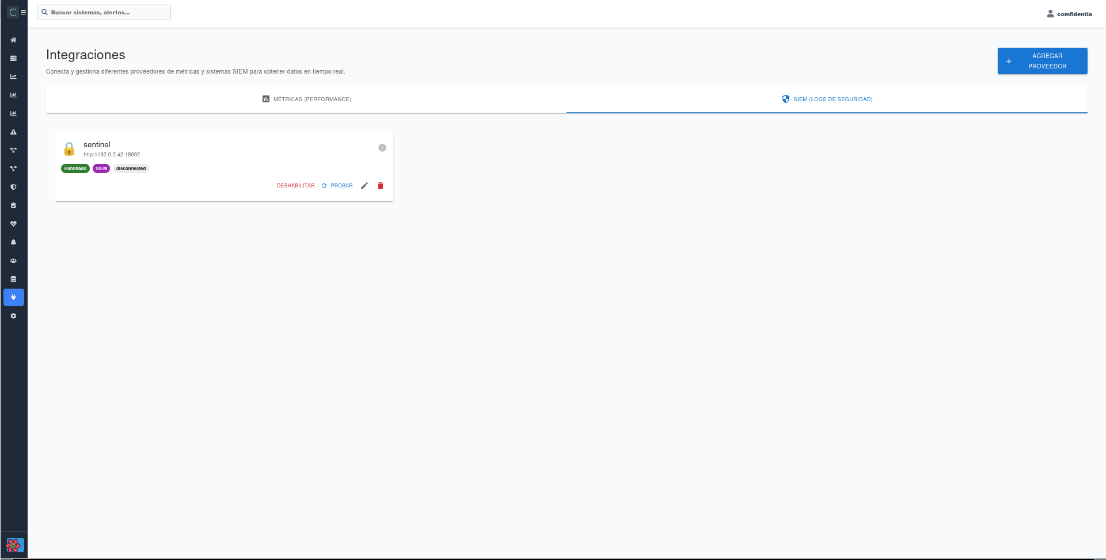Toggle the Habilitado status chip
Image resolution: width=1106 pixels, height=560 pixels.
75,168
